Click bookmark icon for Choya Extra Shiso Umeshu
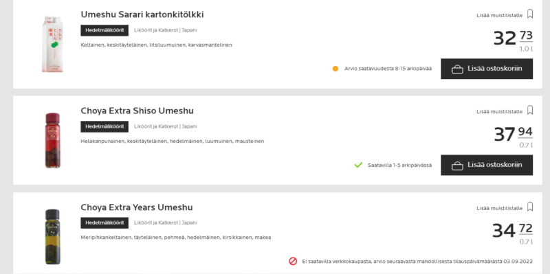Screen dimensions: 550x274 530,111
